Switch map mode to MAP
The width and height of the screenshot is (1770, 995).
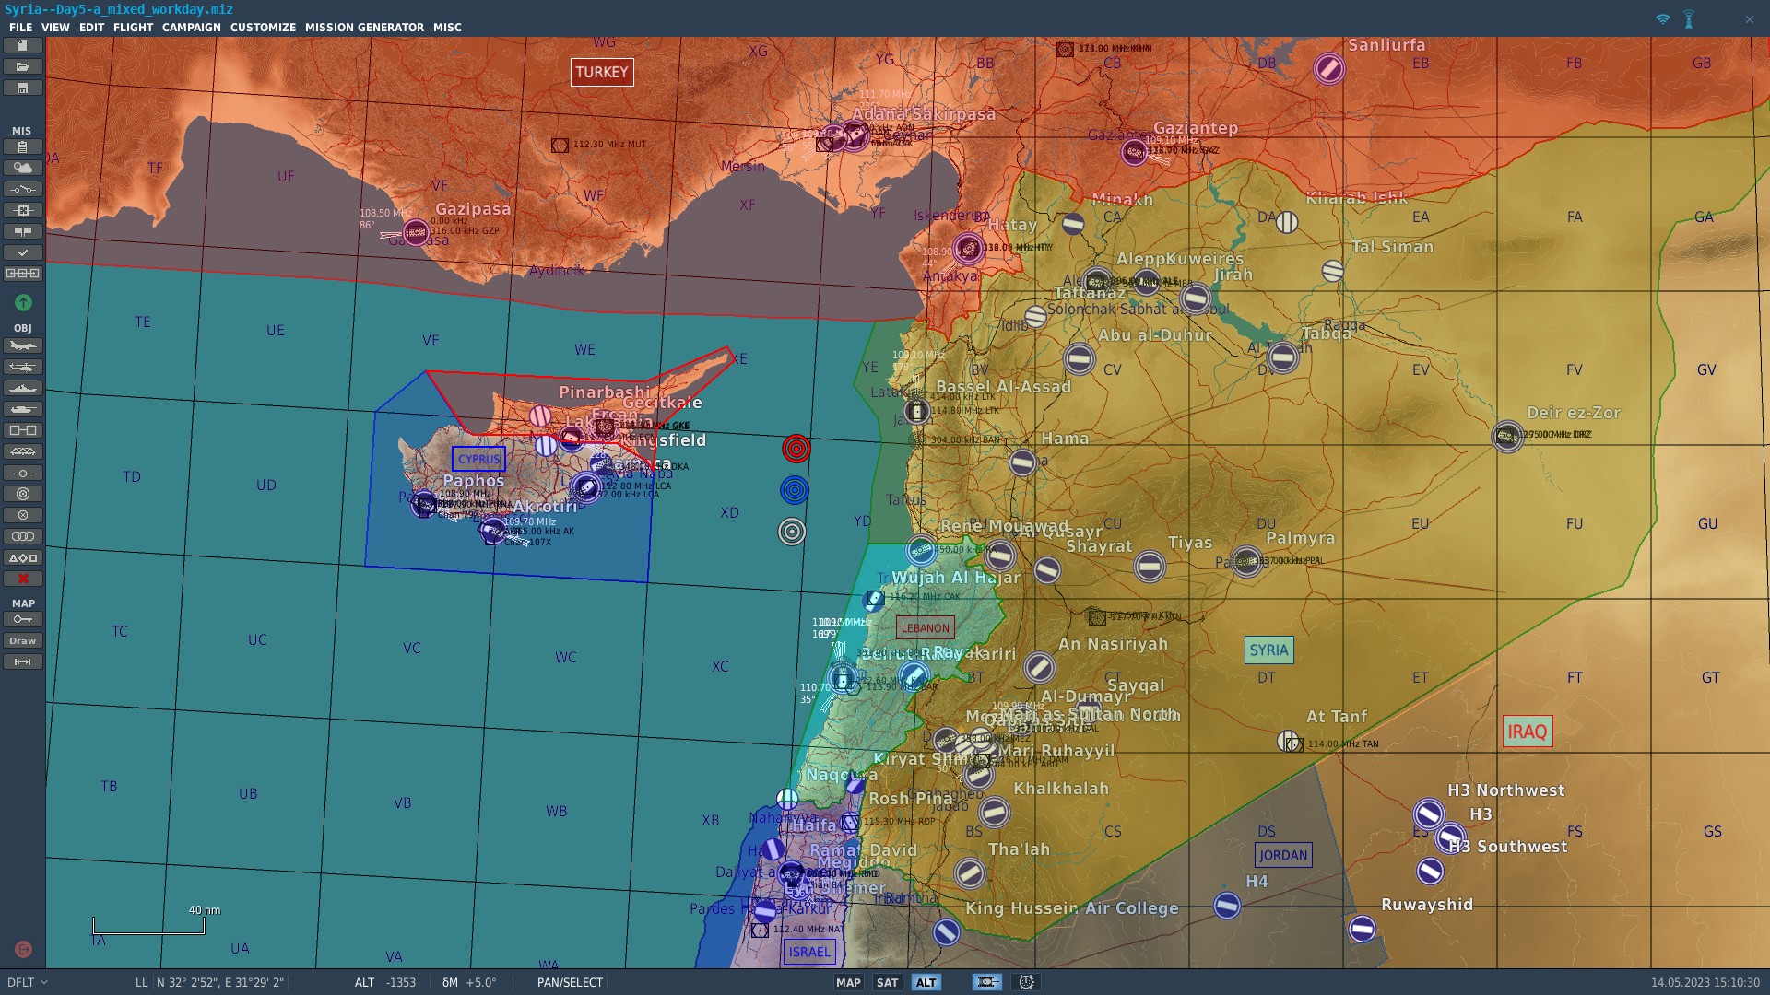pos(848,983)
